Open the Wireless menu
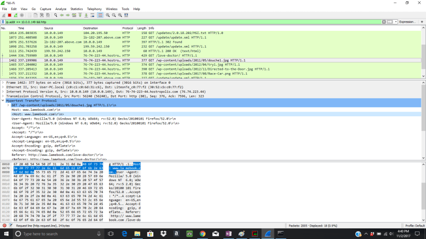This screenshot has width=426, height=239. point(111,9)
